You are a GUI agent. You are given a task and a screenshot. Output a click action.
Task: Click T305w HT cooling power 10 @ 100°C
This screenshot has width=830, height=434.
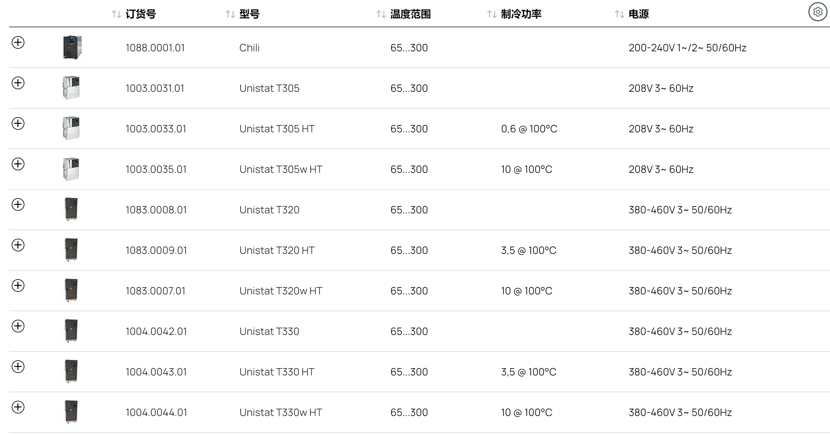point(527,169)
